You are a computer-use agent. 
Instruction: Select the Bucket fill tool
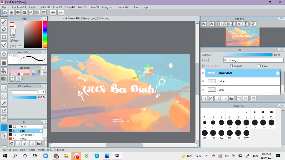[x=4, y=71]
